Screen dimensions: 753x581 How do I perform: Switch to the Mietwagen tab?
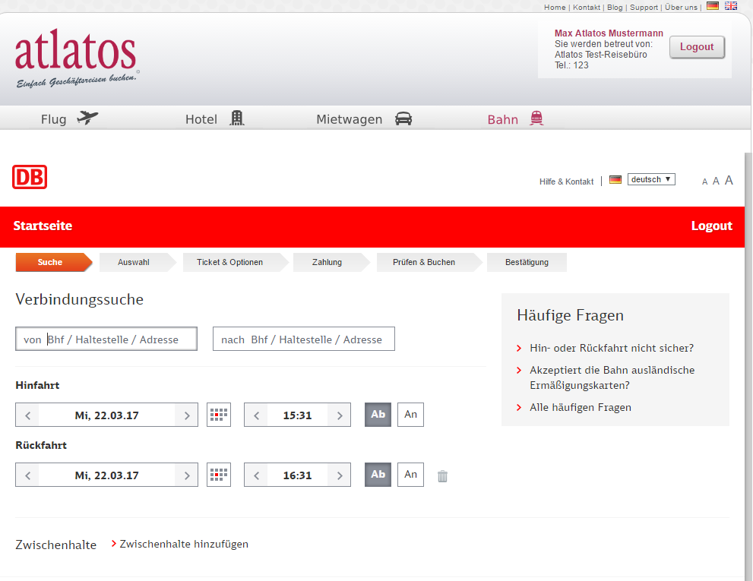point(364,119)
